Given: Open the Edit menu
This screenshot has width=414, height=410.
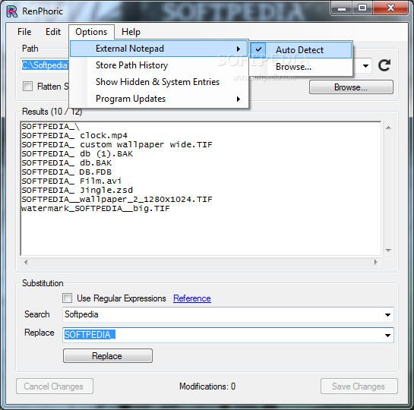Looking at the screenshot, I should pos(53,32).
